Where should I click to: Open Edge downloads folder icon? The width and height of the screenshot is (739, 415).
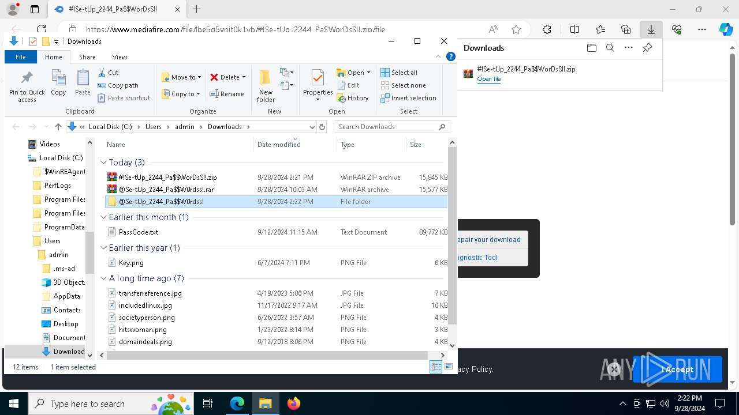[x=591, y=48]
